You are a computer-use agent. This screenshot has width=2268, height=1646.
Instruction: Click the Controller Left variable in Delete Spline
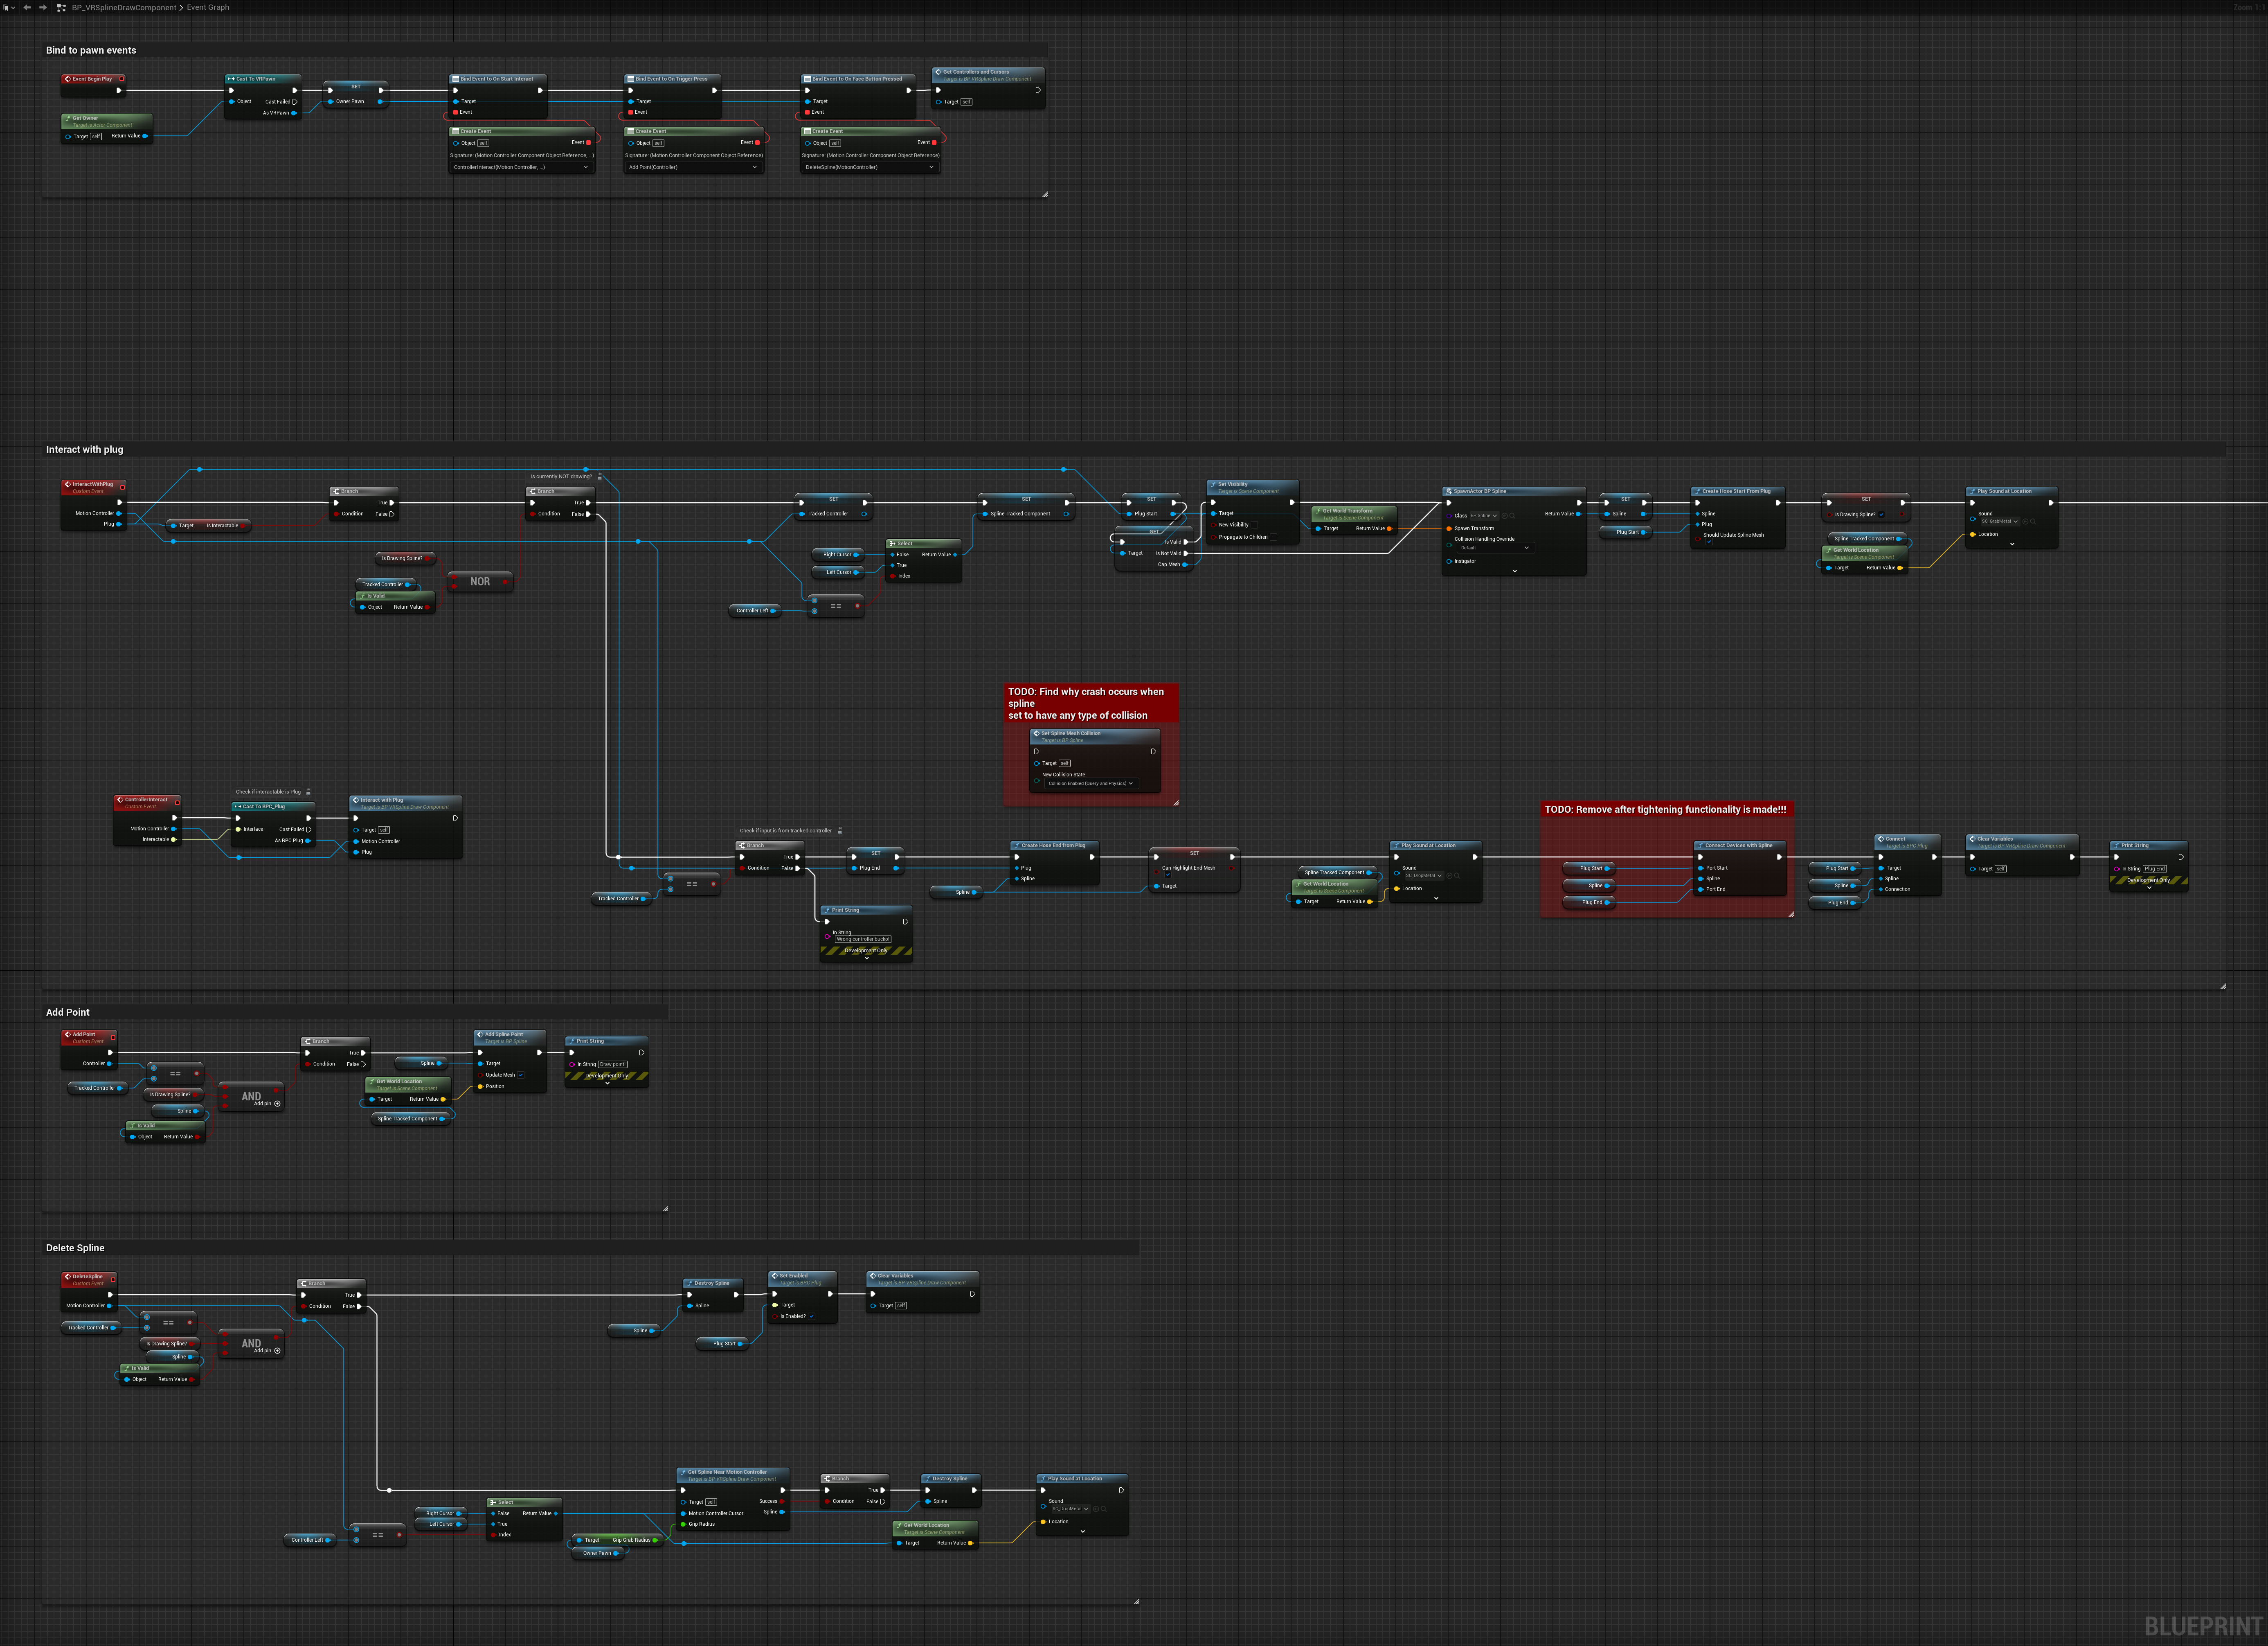[x=310, y=1540]
